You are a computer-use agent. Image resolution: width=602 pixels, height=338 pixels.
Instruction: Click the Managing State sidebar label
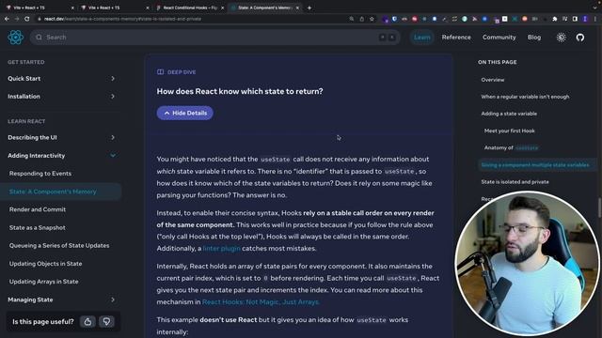(x=30, y=300)
